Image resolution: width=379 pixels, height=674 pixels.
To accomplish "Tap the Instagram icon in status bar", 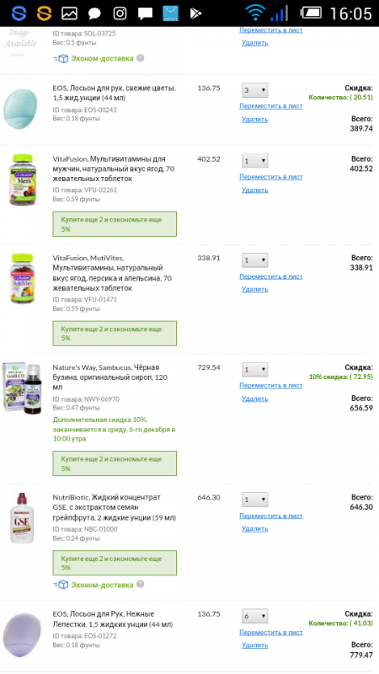I will point(120,13).
